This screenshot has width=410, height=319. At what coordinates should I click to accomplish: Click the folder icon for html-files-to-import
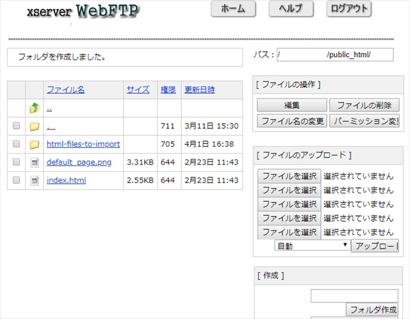pyautogui.click(x=34, y=144)
